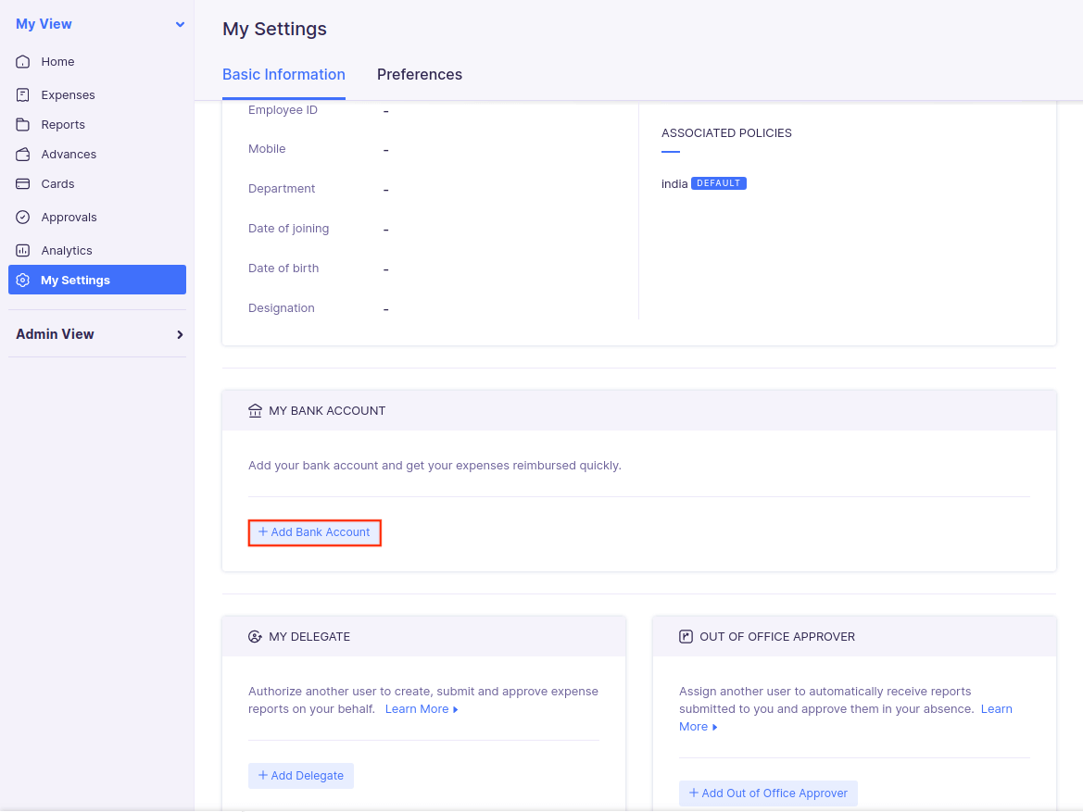The width and height of the screenshot is (1083, 812).
Task: Click the Cards icon in sidebar
Action: coord(23,184)
